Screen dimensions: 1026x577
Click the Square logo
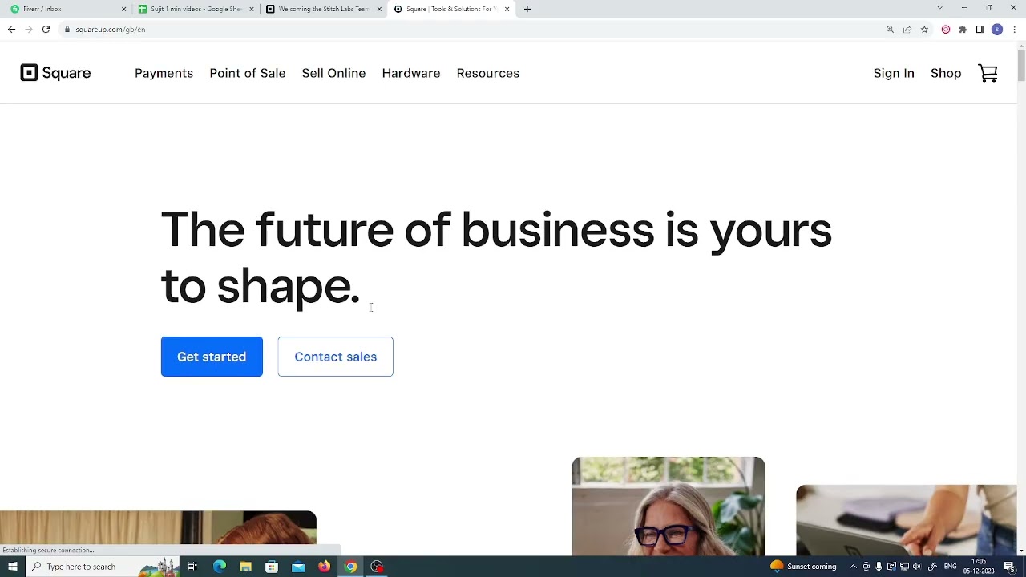pos(55,73)
